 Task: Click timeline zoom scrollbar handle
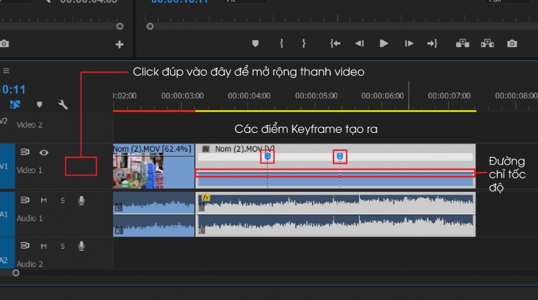(15, 273)
